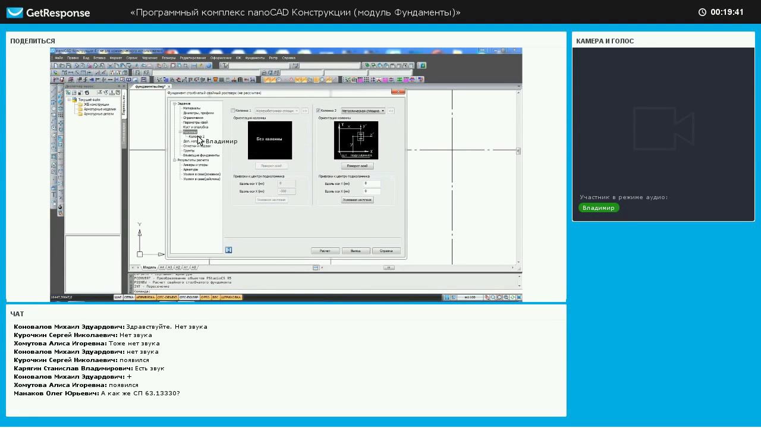Click the webinar timer clock icon

(702, 12)
